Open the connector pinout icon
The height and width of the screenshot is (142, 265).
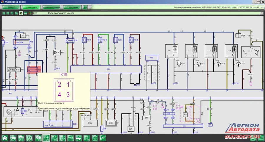coord(95,138)
